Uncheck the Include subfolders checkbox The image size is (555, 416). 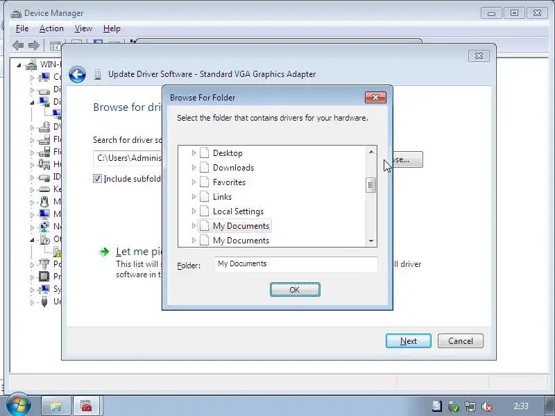click(97, 179)
